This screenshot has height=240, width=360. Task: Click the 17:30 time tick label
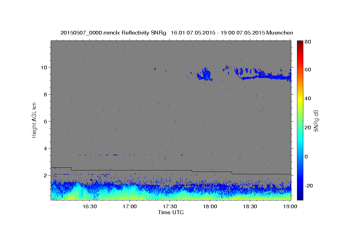pyautogui.click(x=169, y=206)
